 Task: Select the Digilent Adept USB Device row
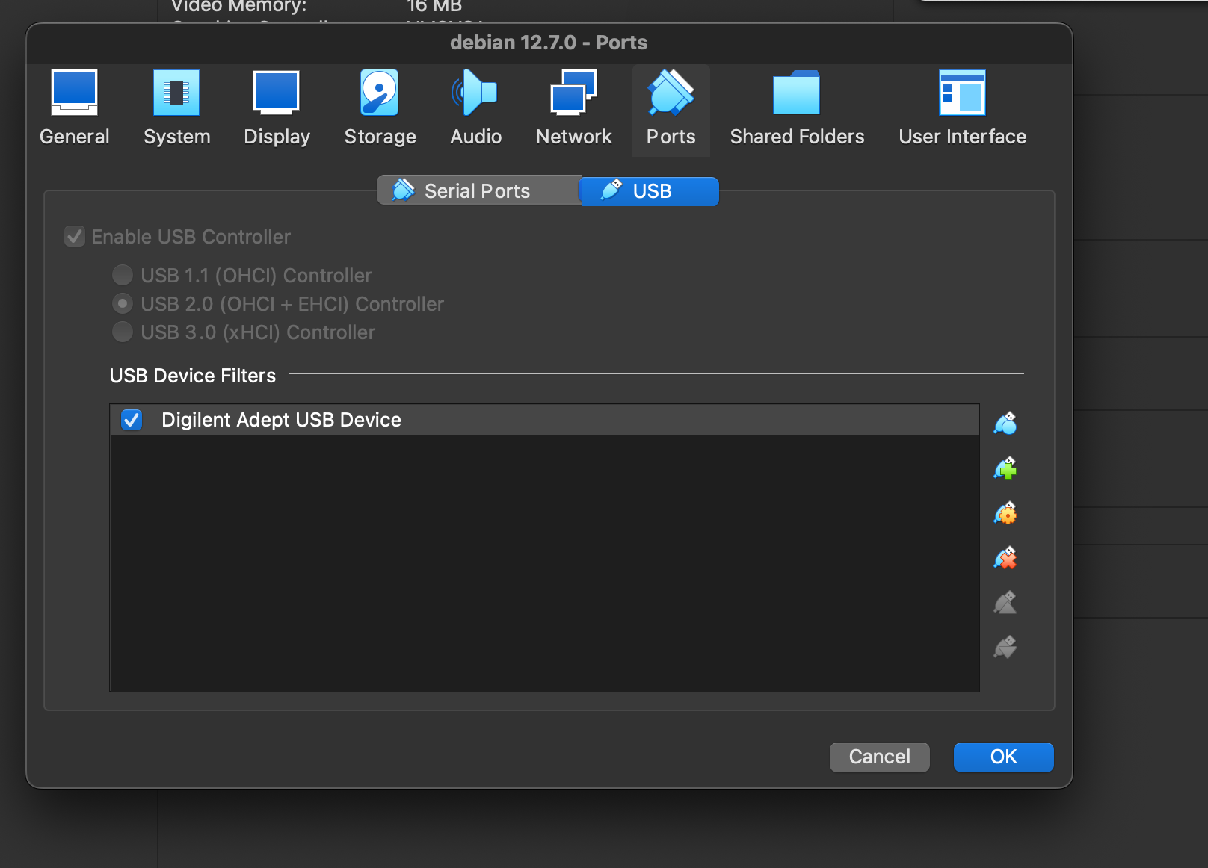(x=544, y=420)
